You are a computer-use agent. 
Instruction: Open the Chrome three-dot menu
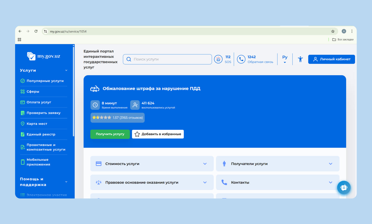tap(352, 31)
